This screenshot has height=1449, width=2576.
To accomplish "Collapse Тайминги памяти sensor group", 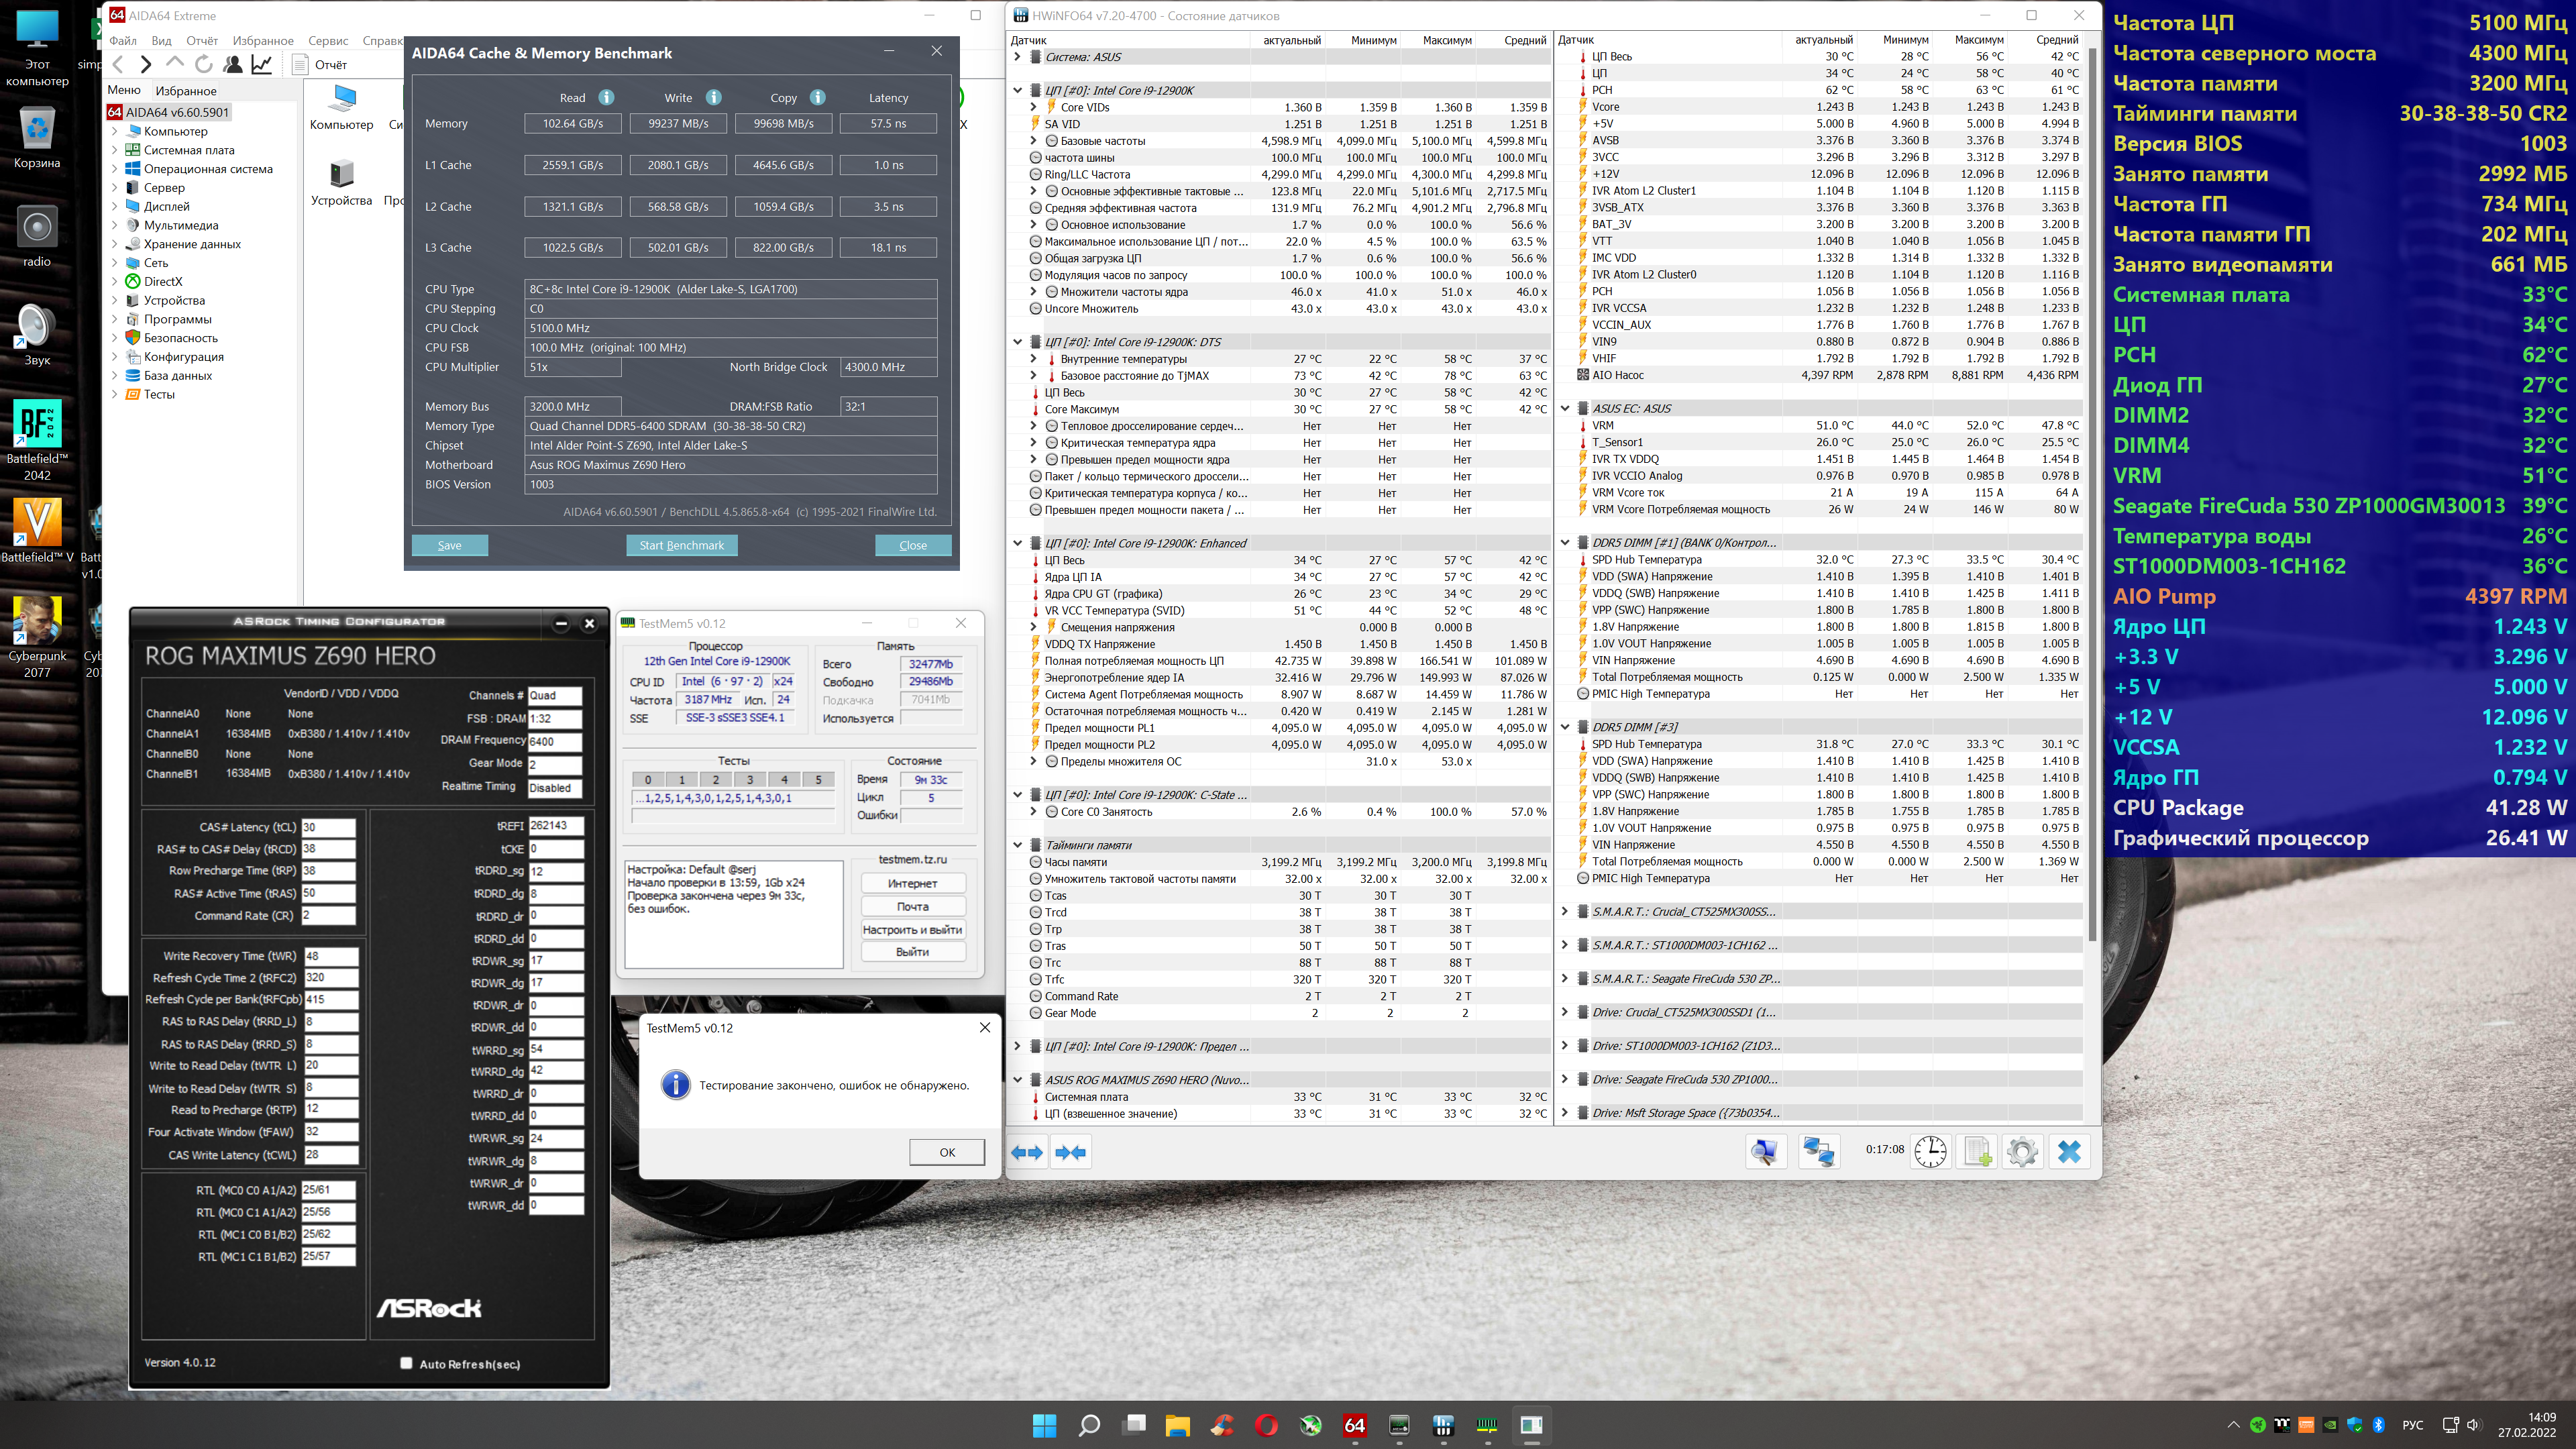I will 1018,845.
